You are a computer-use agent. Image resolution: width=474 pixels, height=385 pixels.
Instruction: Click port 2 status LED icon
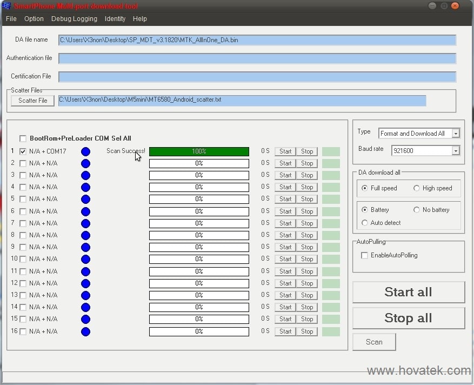[85, 163]
